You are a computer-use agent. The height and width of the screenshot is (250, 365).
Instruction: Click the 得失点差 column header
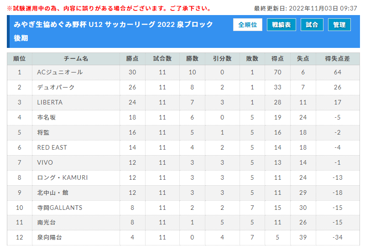[x=338, y=59]
